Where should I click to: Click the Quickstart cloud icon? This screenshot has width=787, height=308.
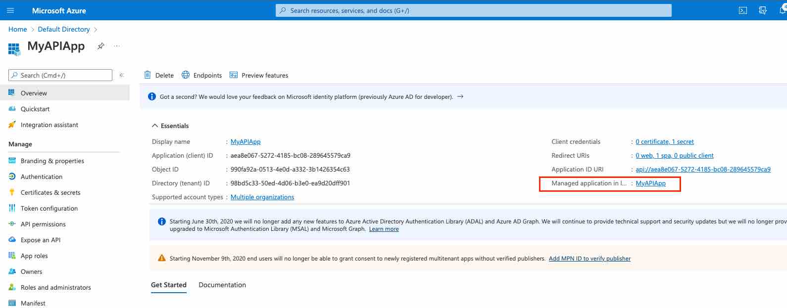point(12,109)
